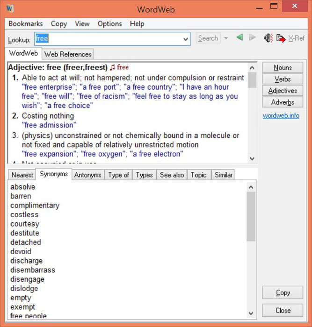Click the WordWeb app icon in title bar

(x=10, y=9)
